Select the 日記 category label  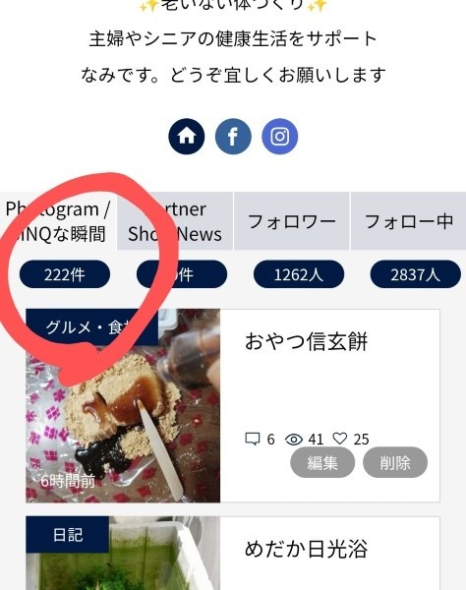pyautogui.click(x=68, y=535)
